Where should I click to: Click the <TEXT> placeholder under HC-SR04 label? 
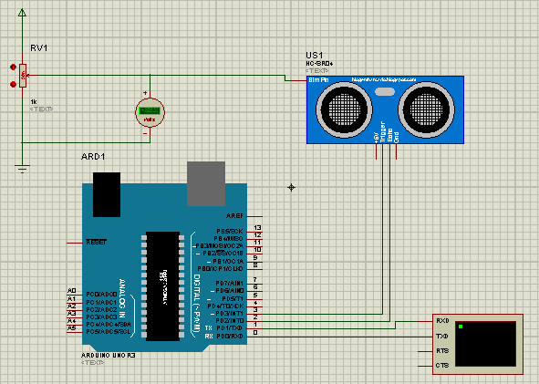click(x=317, y=70)
